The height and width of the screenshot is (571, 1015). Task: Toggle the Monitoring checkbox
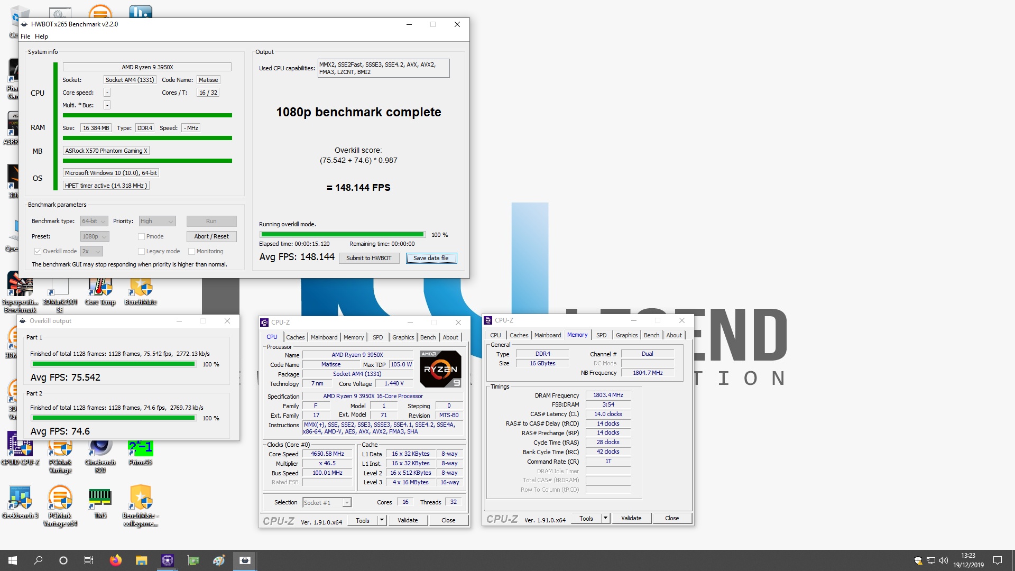tap(192, 251)
